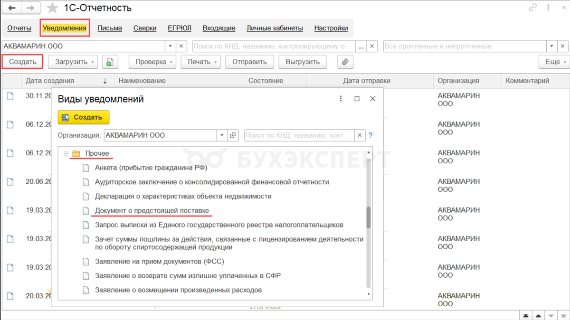Viewport: 570px width, 320px height.
Task: Switch to the ЕГРЮЛ tab
Action: pos(180,28)
